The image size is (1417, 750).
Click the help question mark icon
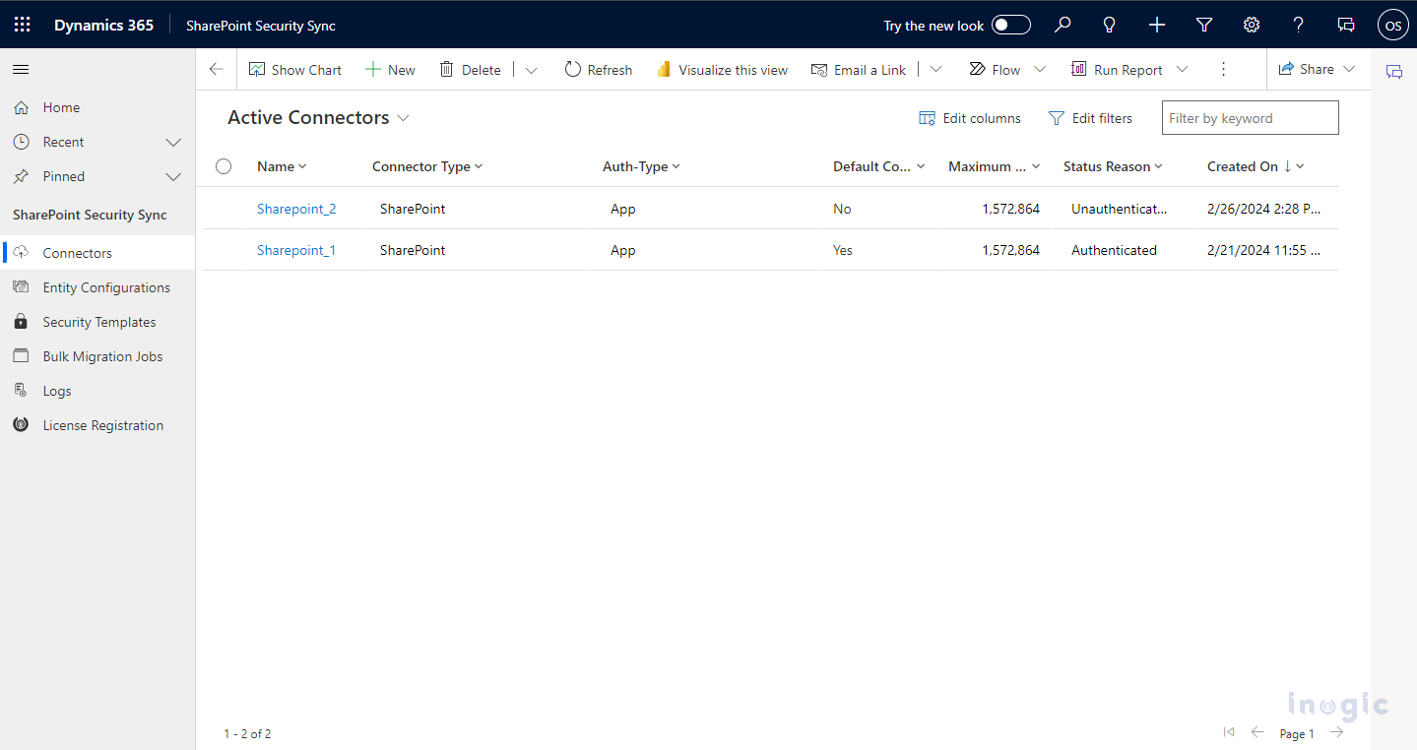point(1298,25)
